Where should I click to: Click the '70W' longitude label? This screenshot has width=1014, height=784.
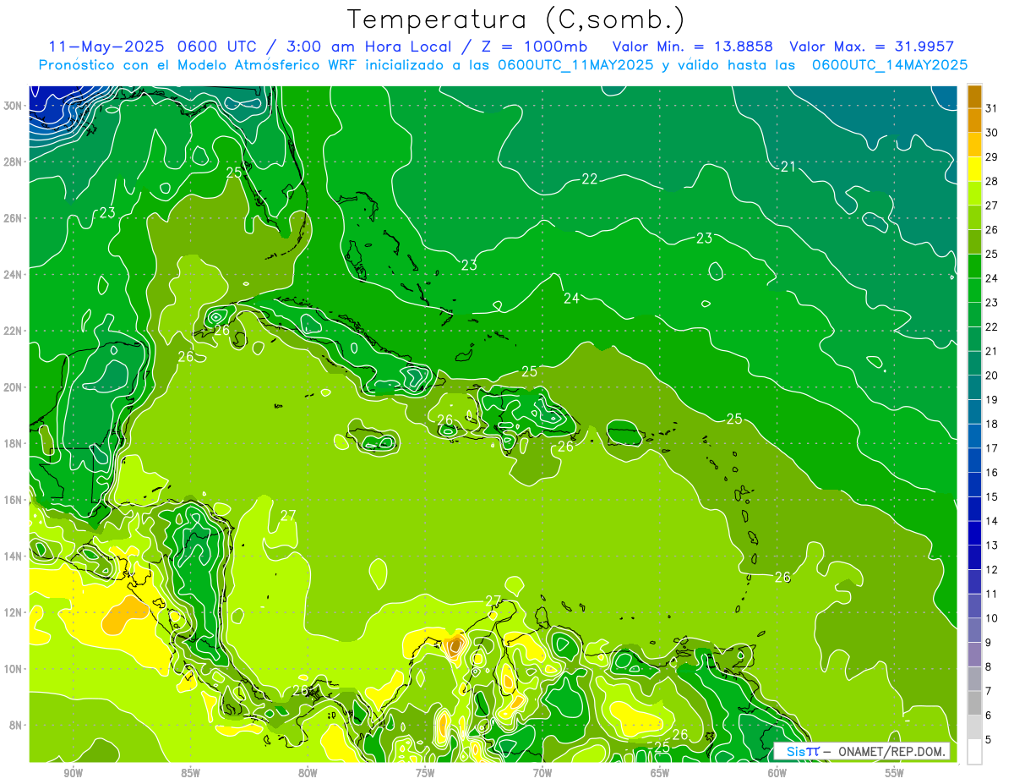tap(542, 773)
